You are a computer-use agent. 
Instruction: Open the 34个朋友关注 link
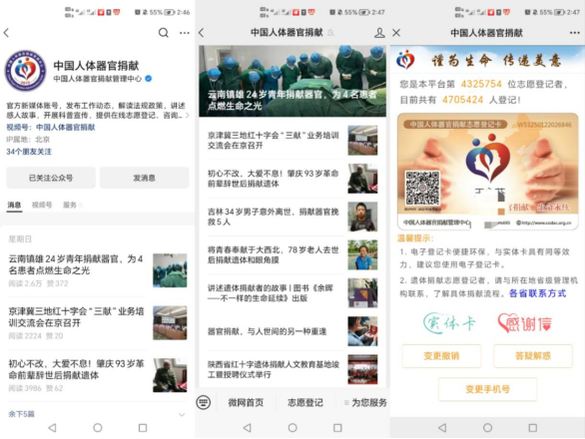tap(29, 152)
